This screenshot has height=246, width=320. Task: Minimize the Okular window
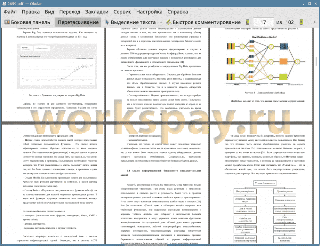coord(303,4)
